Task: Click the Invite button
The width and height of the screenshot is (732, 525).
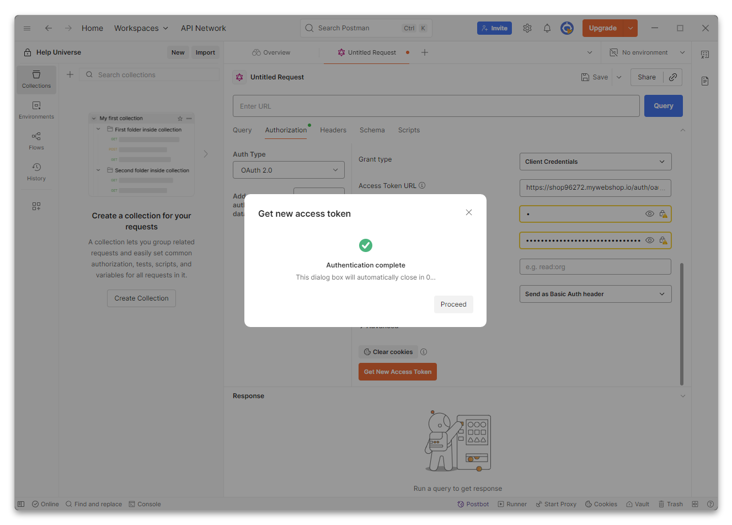Action: tap(494, 28)
